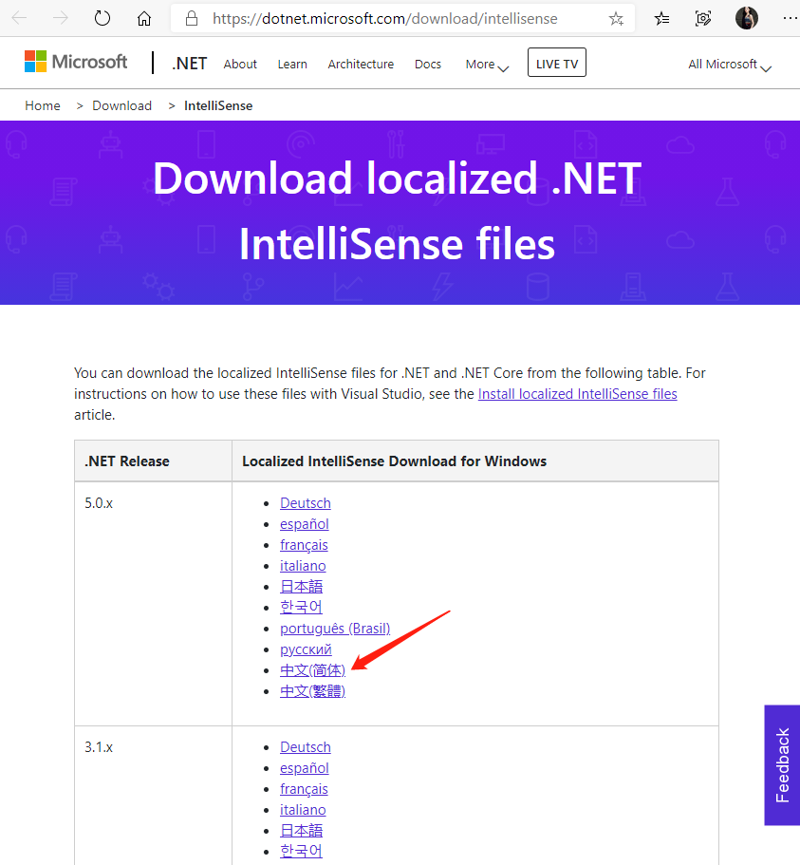Screen dimensions: 800x865
Task: Download 5.0.x español IntelliSense
Action: (x=305, y=524)
